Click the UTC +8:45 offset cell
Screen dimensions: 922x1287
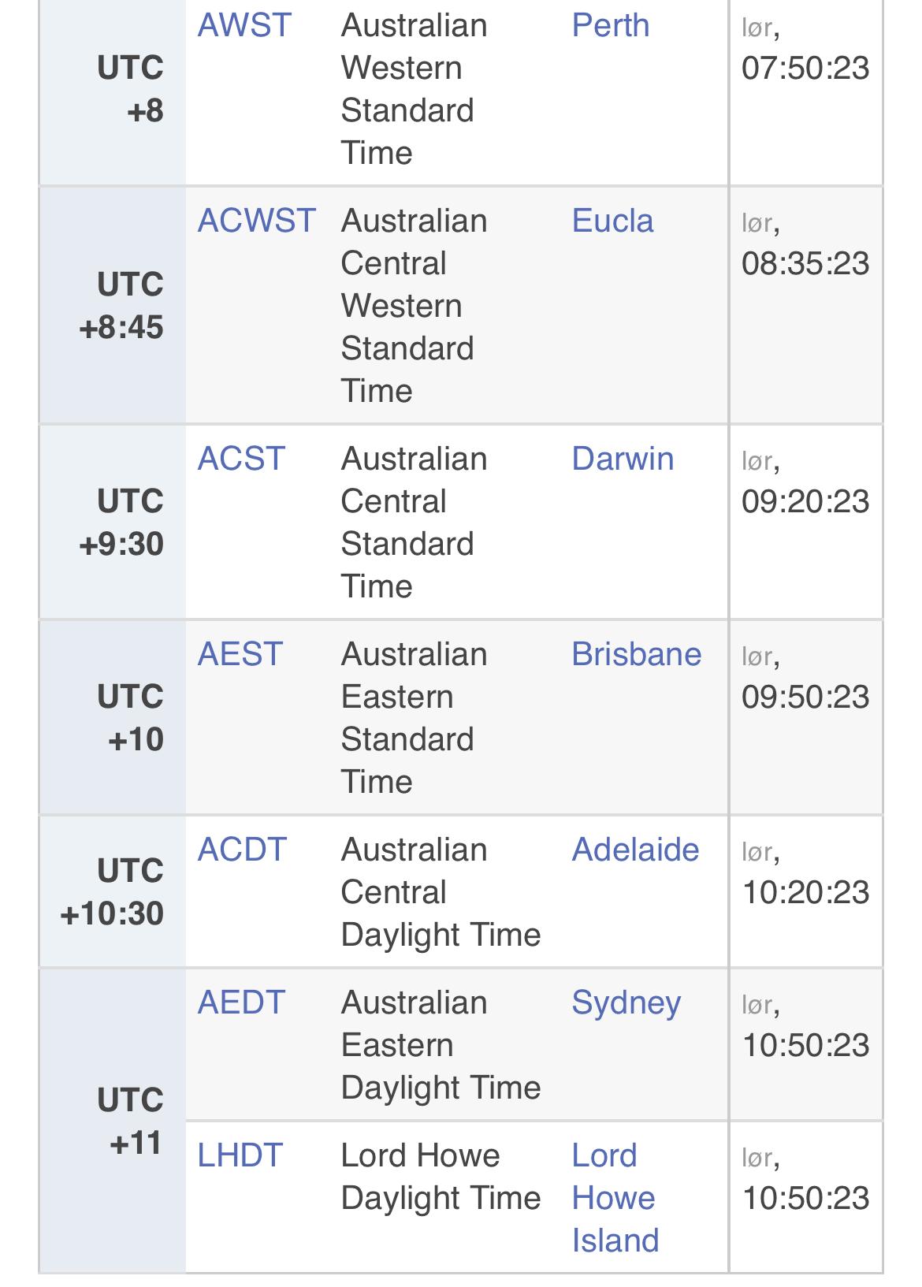(x=121, y=306)
